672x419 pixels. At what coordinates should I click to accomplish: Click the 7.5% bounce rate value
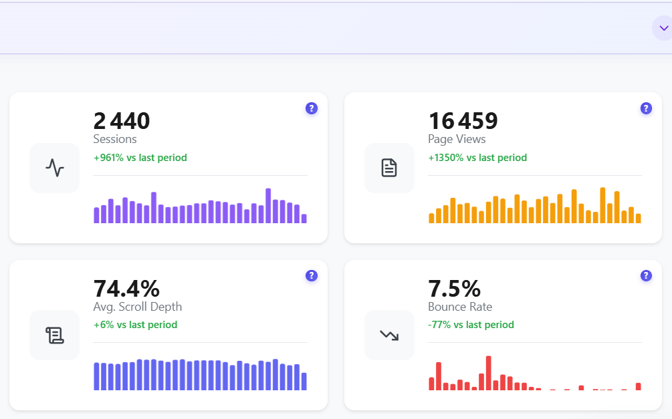(x=454, y=288)
